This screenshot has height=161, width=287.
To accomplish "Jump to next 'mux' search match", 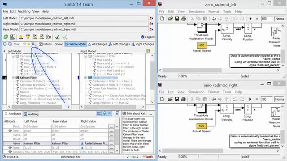I will 29,44.
